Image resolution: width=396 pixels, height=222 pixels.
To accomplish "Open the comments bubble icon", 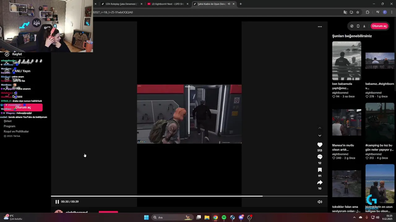I will tap(320, 157).
